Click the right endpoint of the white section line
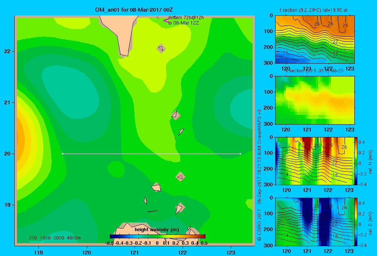 (241, 154)
